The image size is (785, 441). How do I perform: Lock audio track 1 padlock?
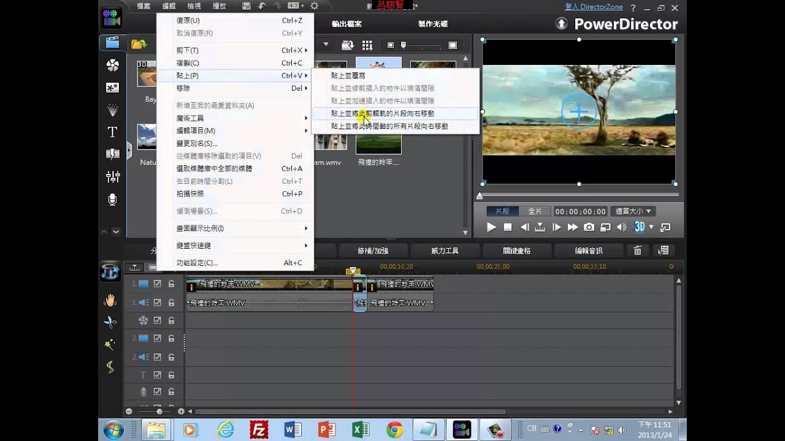tap(171, 303)
